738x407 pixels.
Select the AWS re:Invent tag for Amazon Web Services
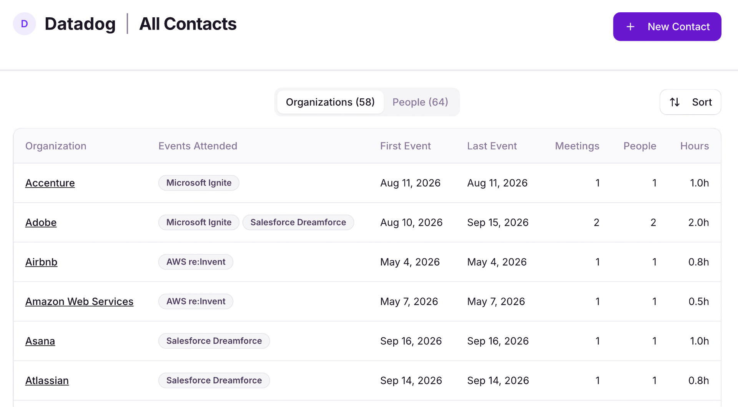(x=196, y=301)
